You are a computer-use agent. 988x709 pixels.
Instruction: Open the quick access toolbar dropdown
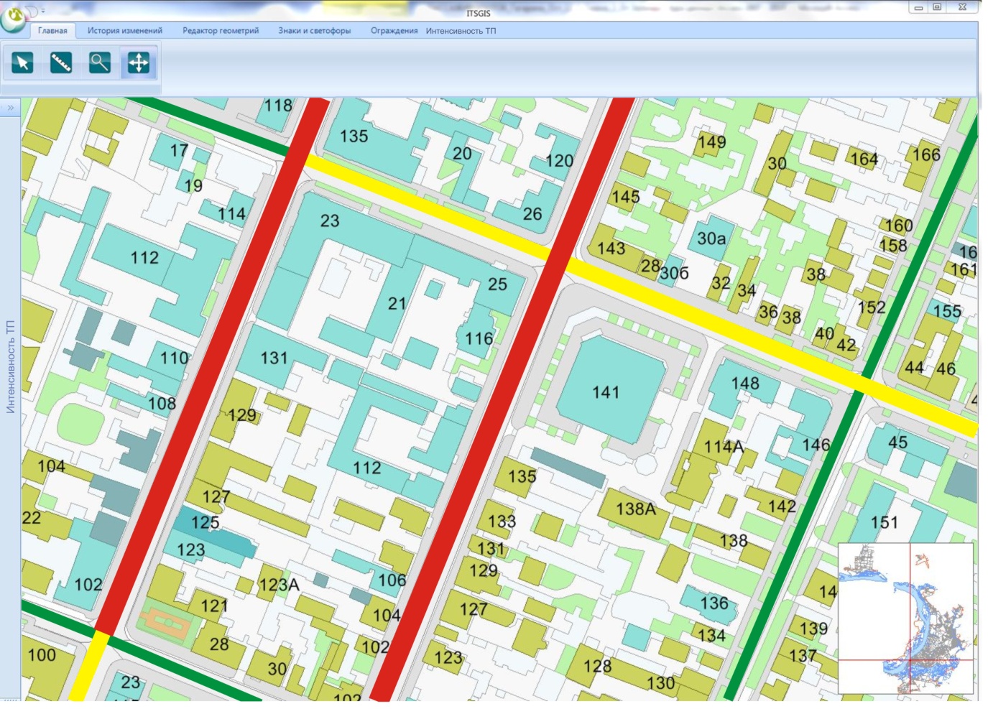pos(43,11)
